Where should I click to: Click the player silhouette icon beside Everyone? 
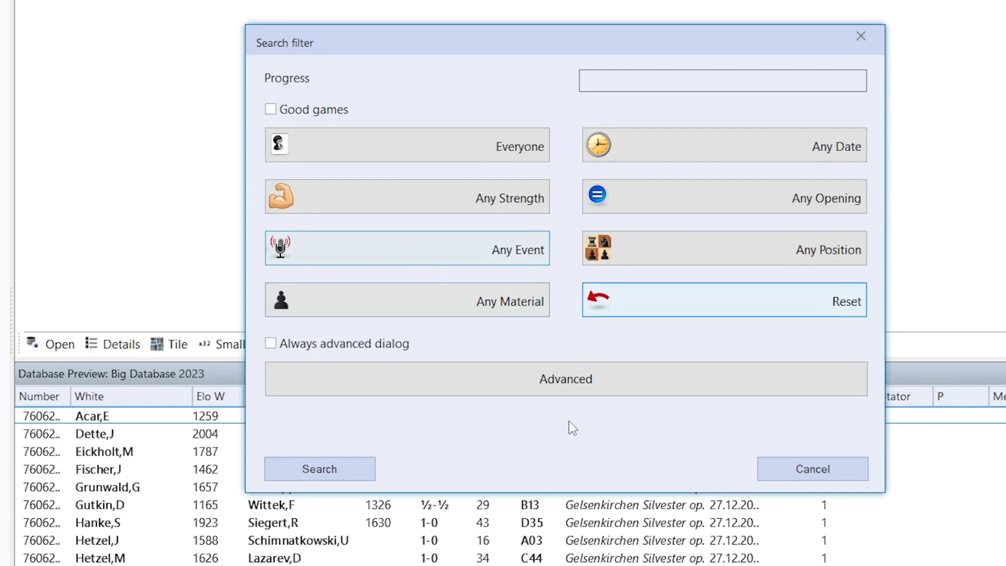click(x=280, y=144)
